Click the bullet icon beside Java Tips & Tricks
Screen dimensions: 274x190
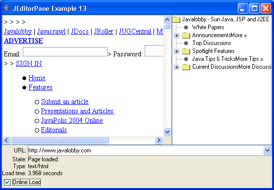coord(186,59)
